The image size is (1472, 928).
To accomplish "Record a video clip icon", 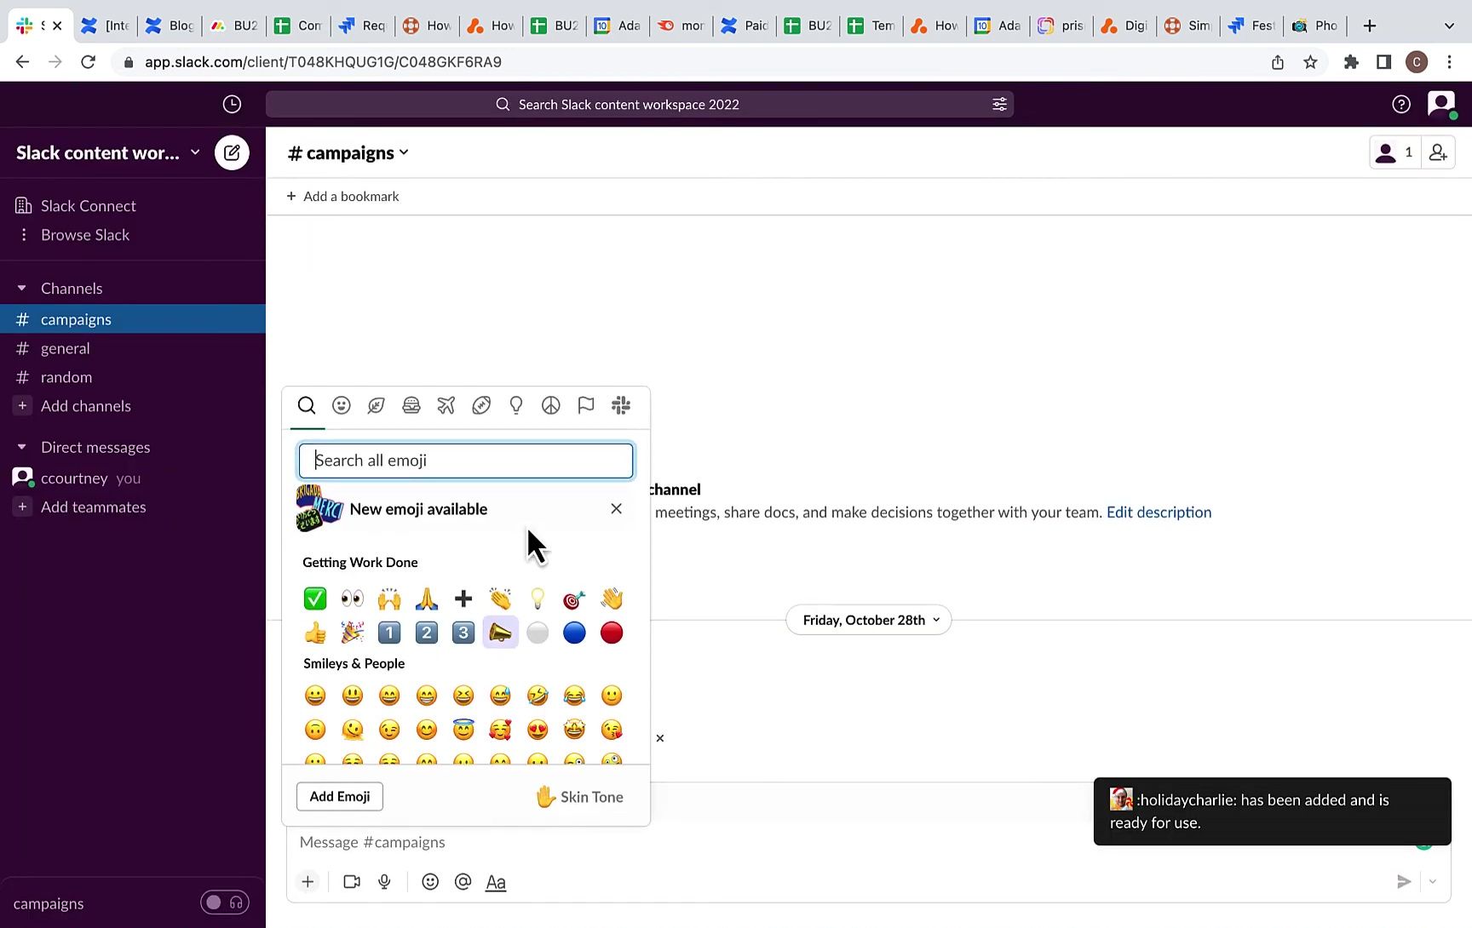I will (x=352, y=882).
